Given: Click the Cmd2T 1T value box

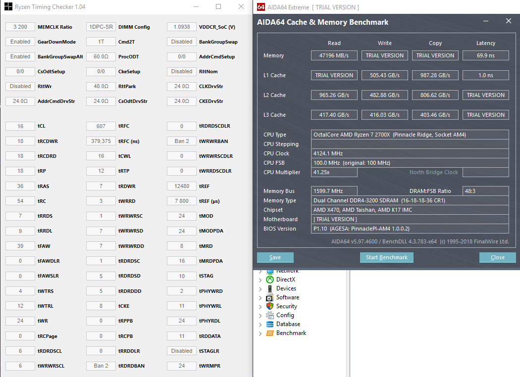Looking at the screenshot, I should [x=101, y=42].
